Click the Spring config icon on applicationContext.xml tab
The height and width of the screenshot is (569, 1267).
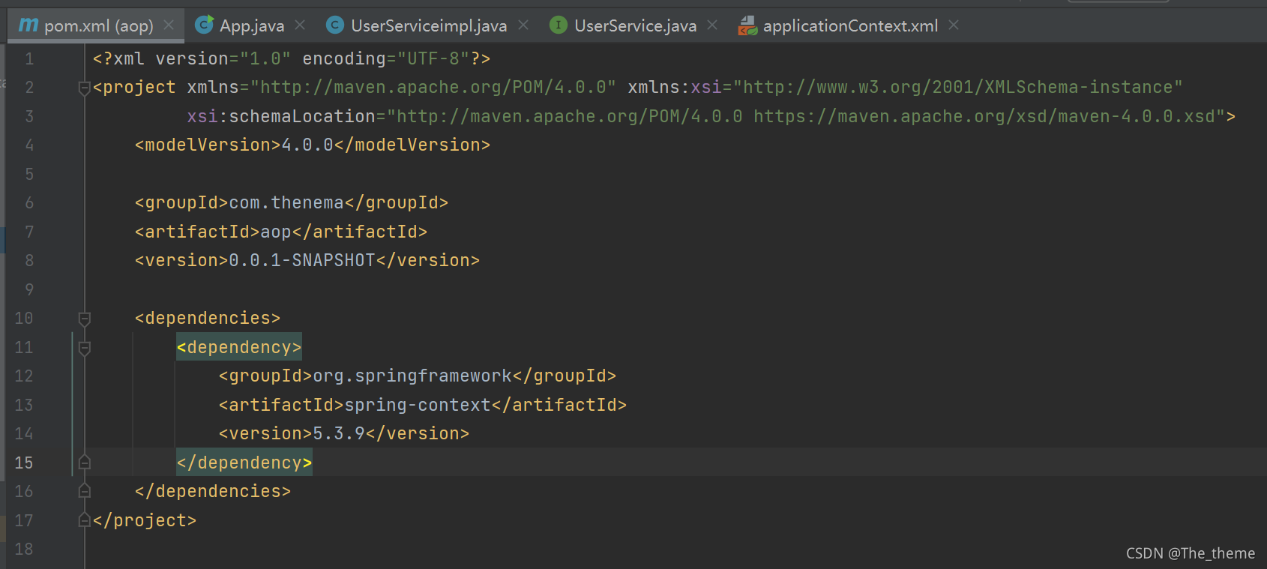[747, 26]
